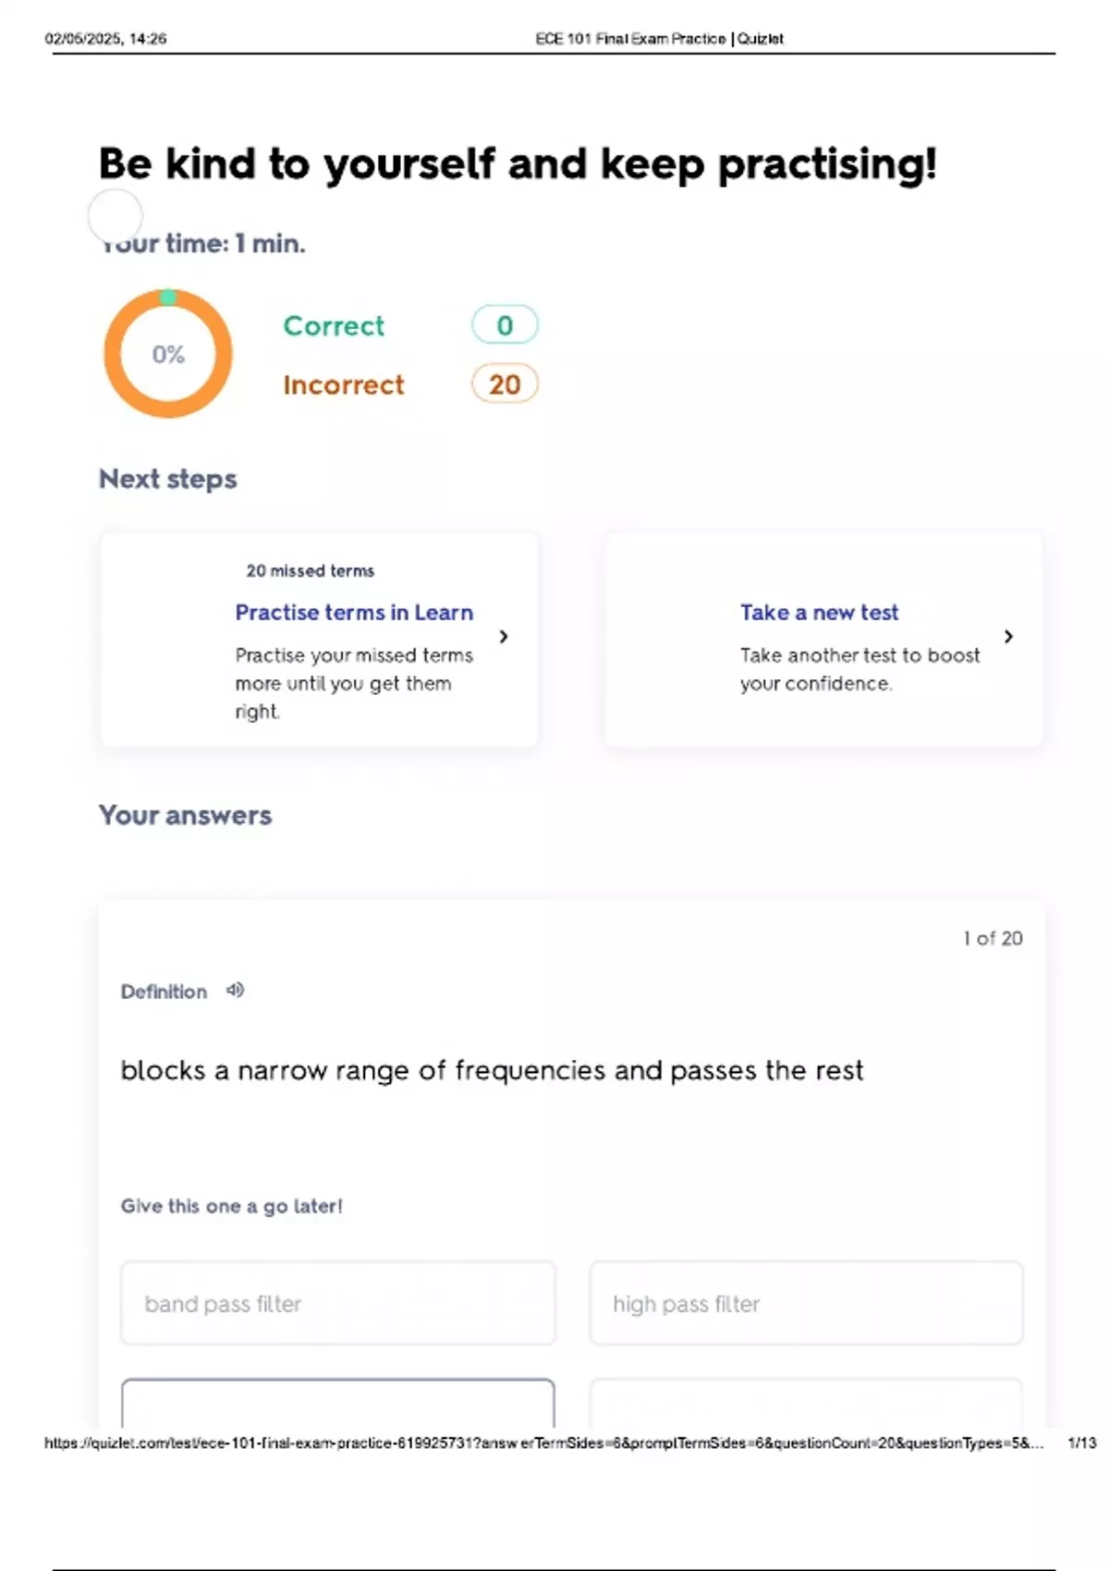Open the Take a new test link
The height and width of the screenshot is (1571, 1109).
pos(819,613)
